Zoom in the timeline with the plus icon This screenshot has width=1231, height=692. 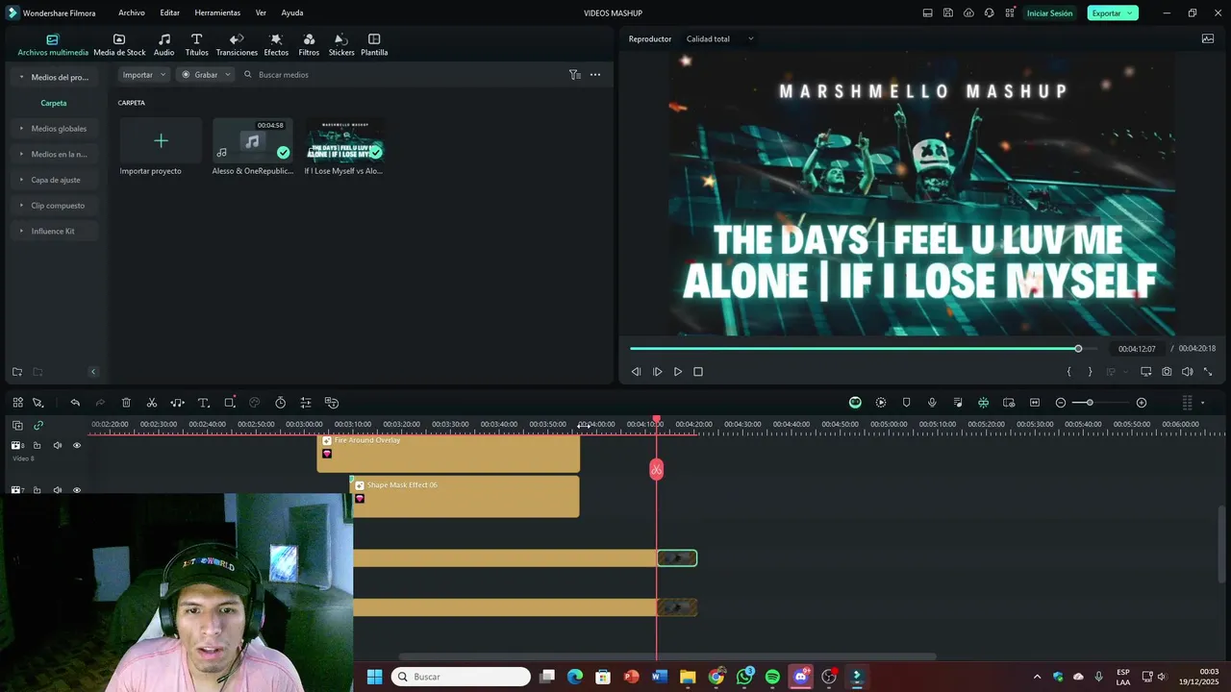pyautogui.click(x=1142, y=403)
